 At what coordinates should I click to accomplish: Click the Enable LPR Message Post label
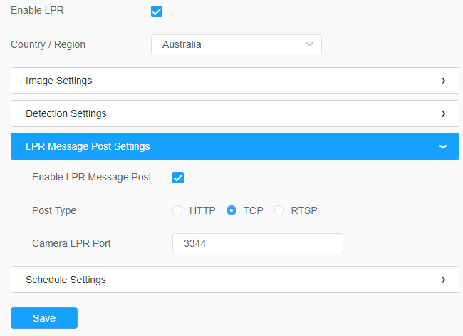[91, 177]
